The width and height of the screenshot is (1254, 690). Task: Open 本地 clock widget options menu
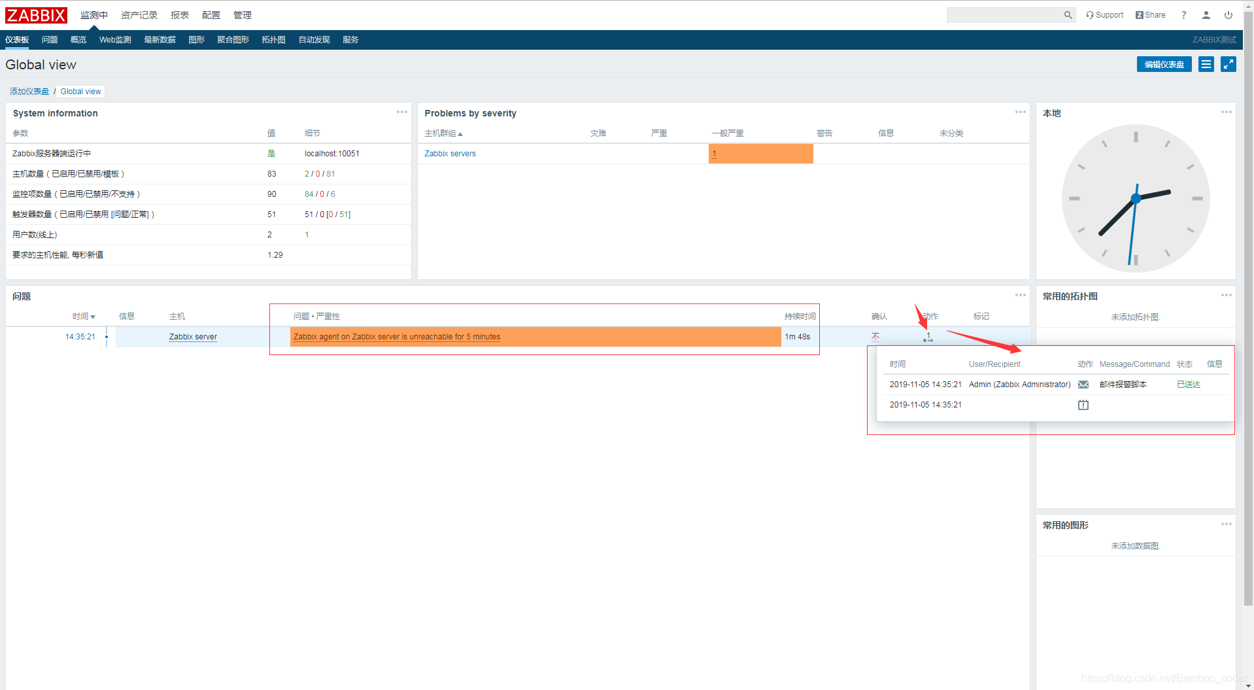pyautogui.click(x=1226, y=112)
